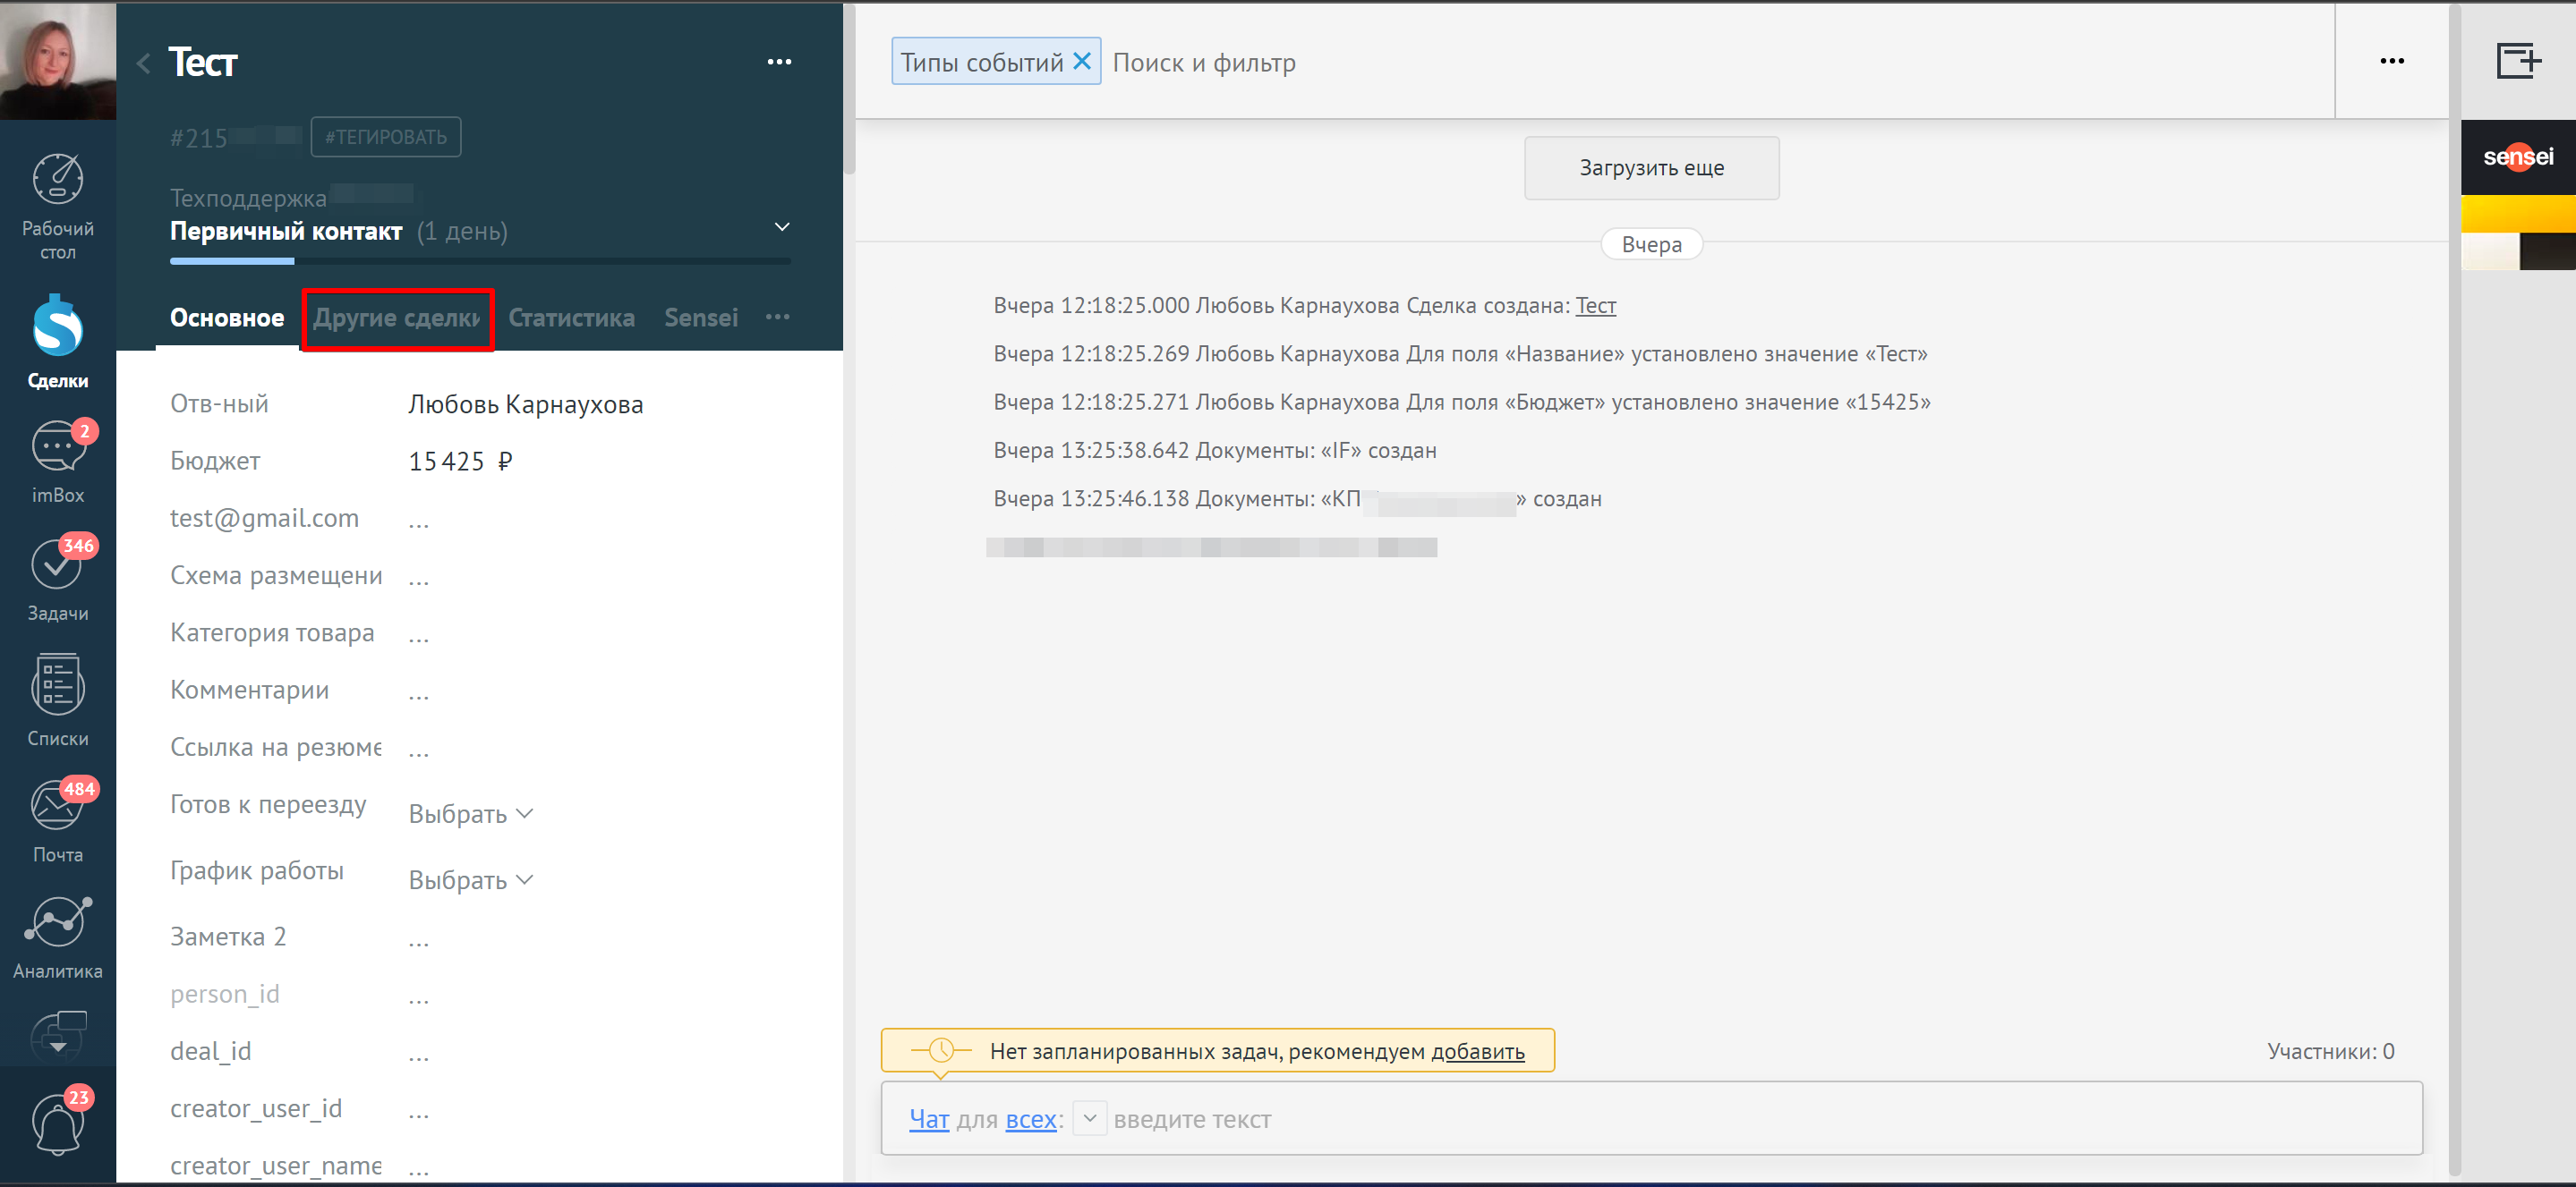Screen dimensions: 2576x1187
Task: Click the Участники: 0 label
Action: click(2330, 1051)
